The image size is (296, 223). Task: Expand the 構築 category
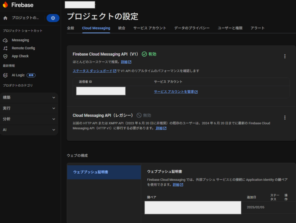(29, 98)
